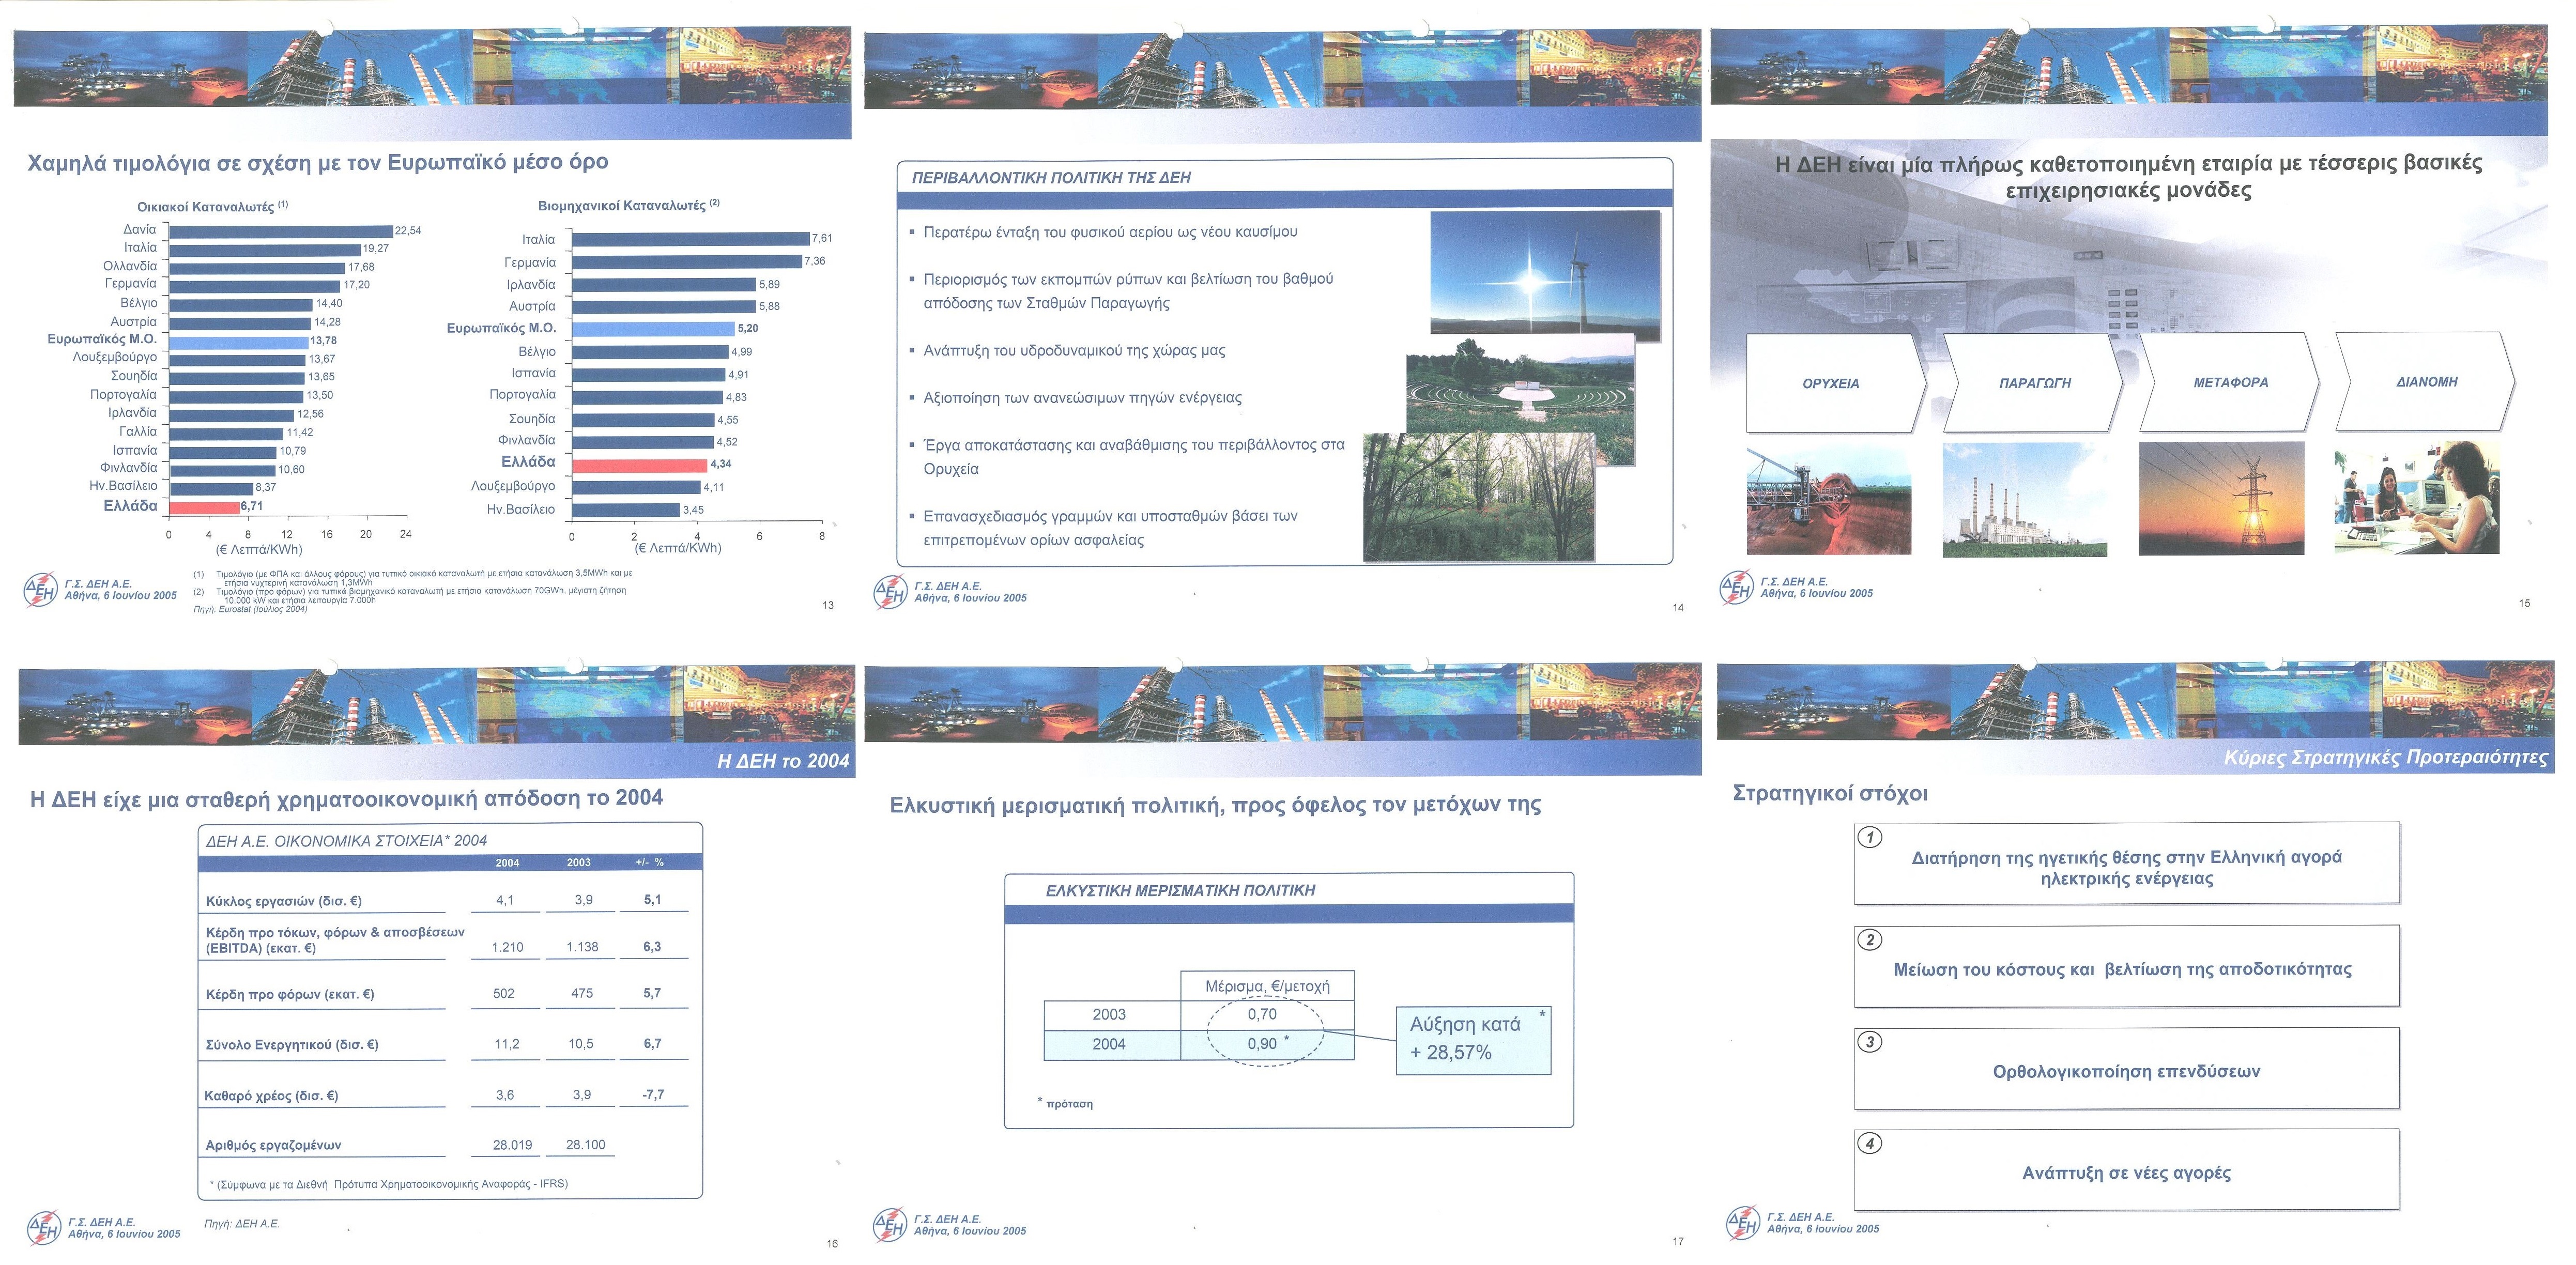Click the ΔΕΗ logo on slide 13
This screenshot has width=2576, height=1265.
[x=41, y=590]
